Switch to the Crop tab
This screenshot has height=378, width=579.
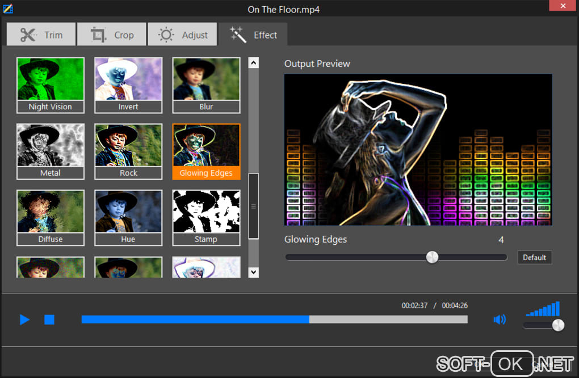111,35
